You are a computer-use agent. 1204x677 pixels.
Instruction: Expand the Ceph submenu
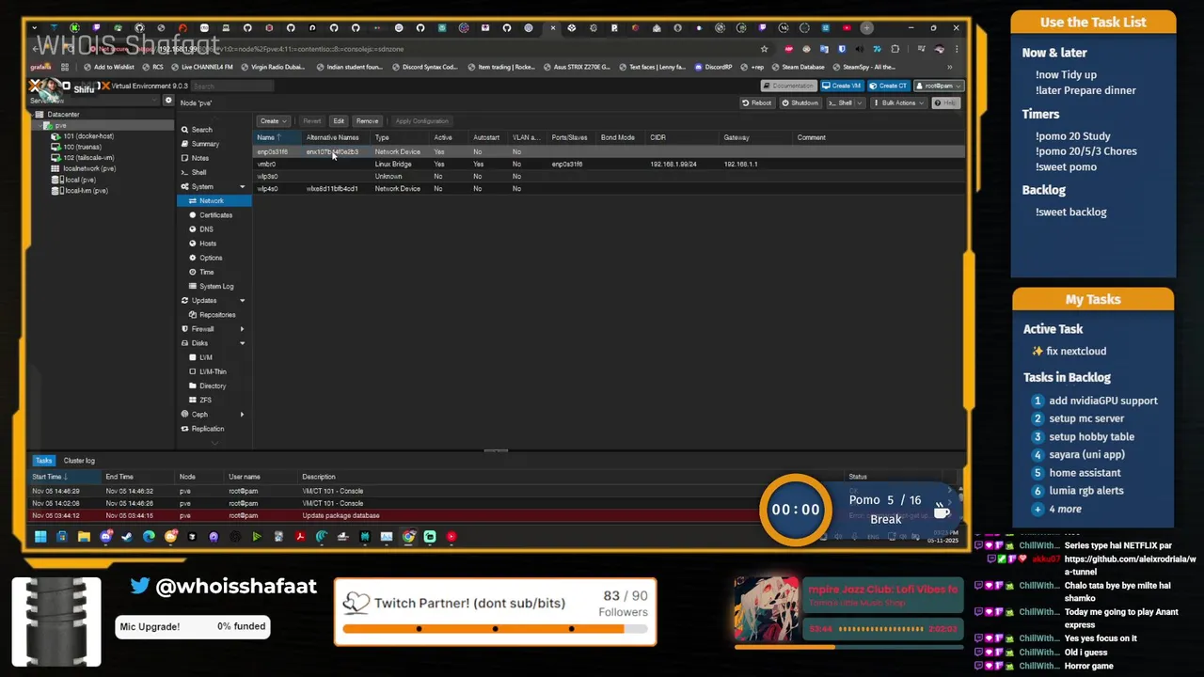243,415
